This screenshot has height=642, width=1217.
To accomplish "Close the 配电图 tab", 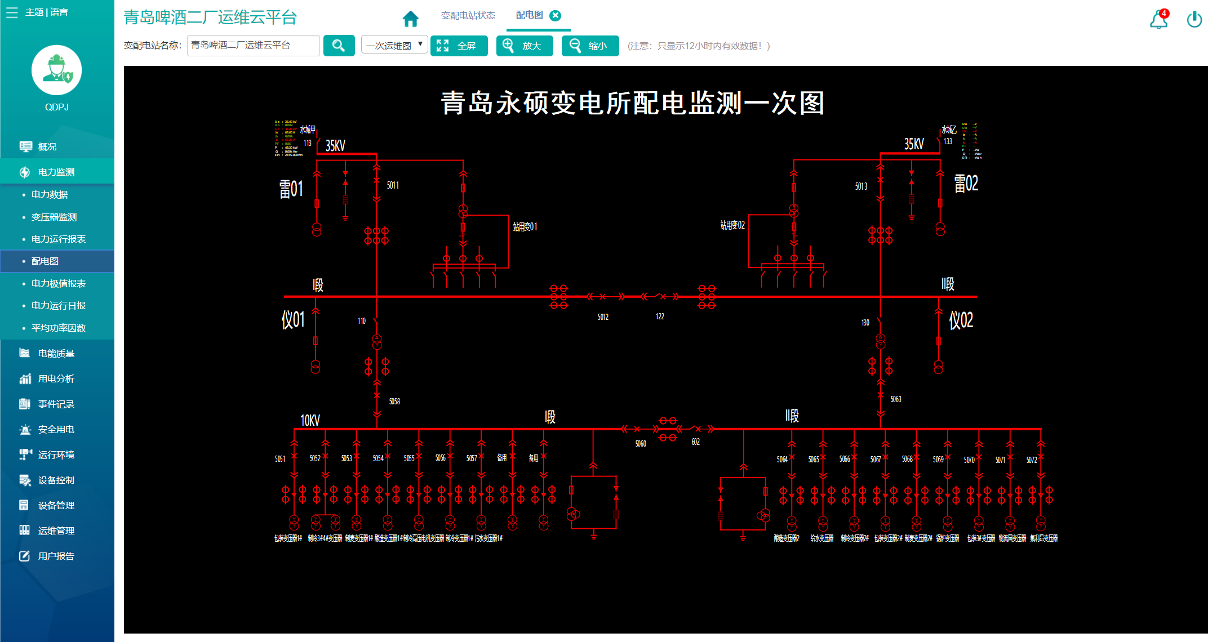I will pyautogui.click(x=555, y=16).
